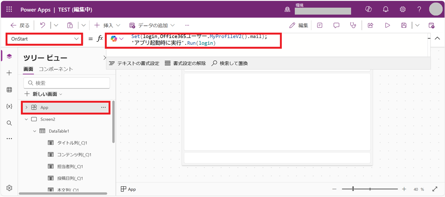Expand the paste options chevron
445x197 pixels.
point(83,26)
